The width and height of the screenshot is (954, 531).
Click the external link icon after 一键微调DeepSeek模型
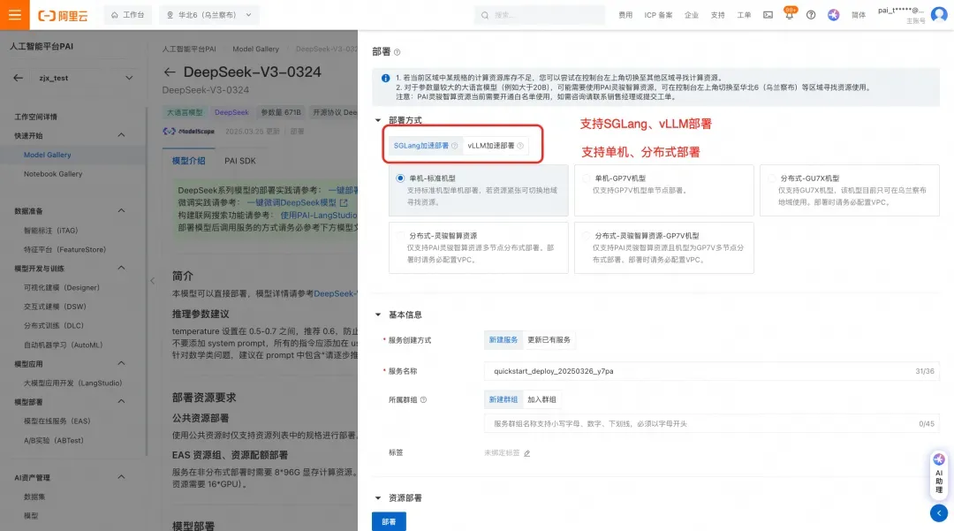(x=344, y=202)
